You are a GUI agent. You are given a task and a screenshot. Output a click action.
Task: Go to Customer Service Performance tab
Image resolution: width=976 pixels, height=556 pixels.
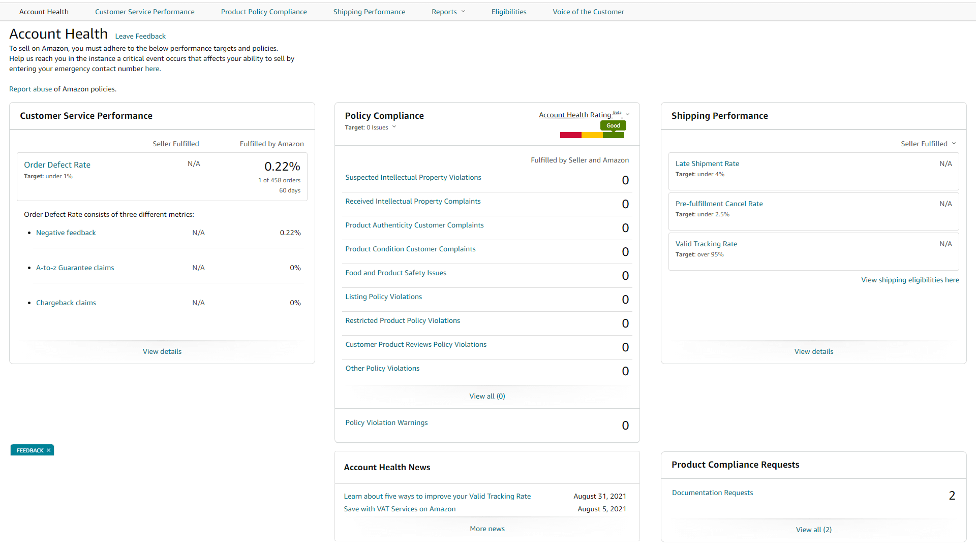coord(144,12)
